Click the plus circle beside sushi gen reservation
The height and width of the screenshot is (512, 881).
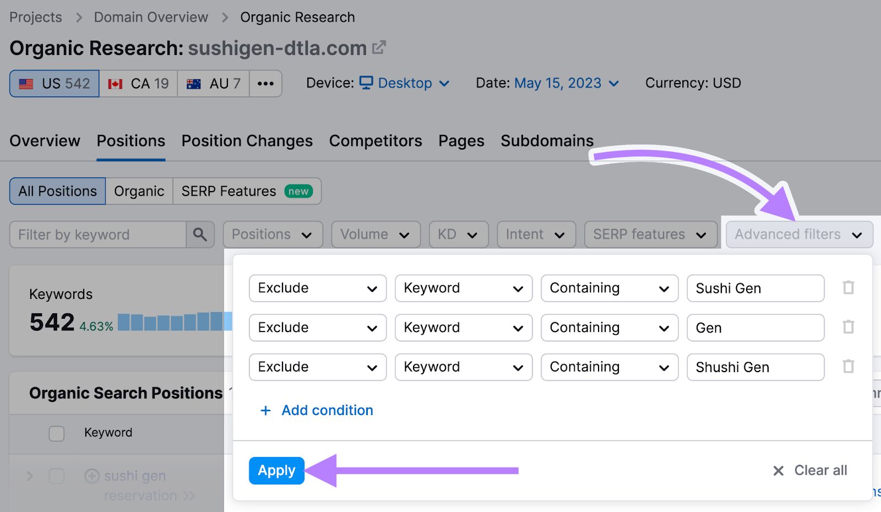[91, 476]
